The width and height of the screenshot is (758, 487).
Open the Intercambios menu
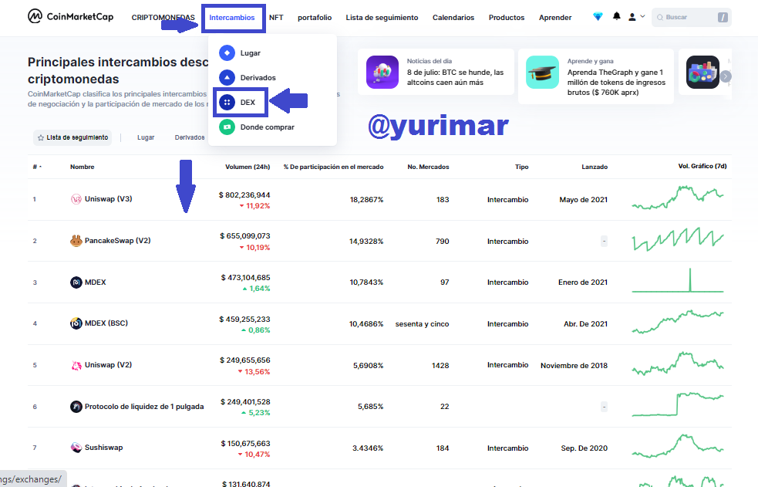coord(232,18)
